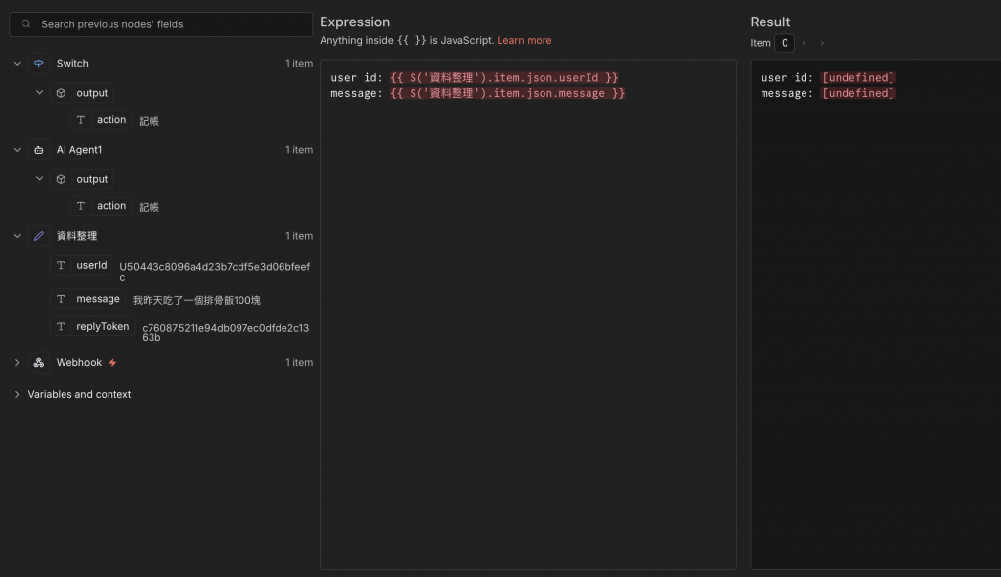Image resolution: width=1001 pixels, height=577 pixels.
Task: Collapse the 資料整理 node section
Action: (17, 236)
